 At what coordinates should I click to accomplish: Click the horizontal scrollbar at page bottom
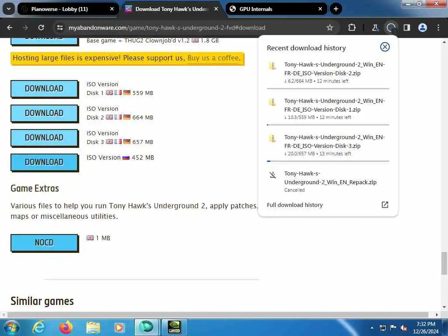click(218, 315)
